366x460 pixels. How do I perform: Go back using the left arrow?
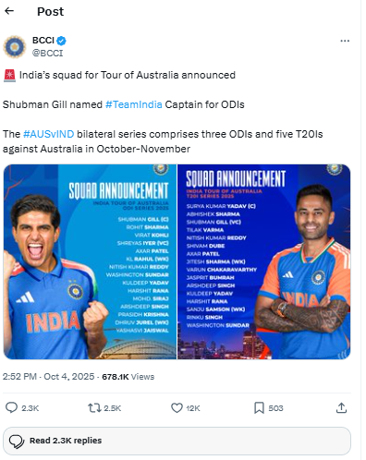pyautogui.click(x=9, y=11)
